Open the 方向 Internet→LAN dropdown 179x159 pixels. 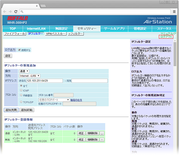click(x=30, y=76)
